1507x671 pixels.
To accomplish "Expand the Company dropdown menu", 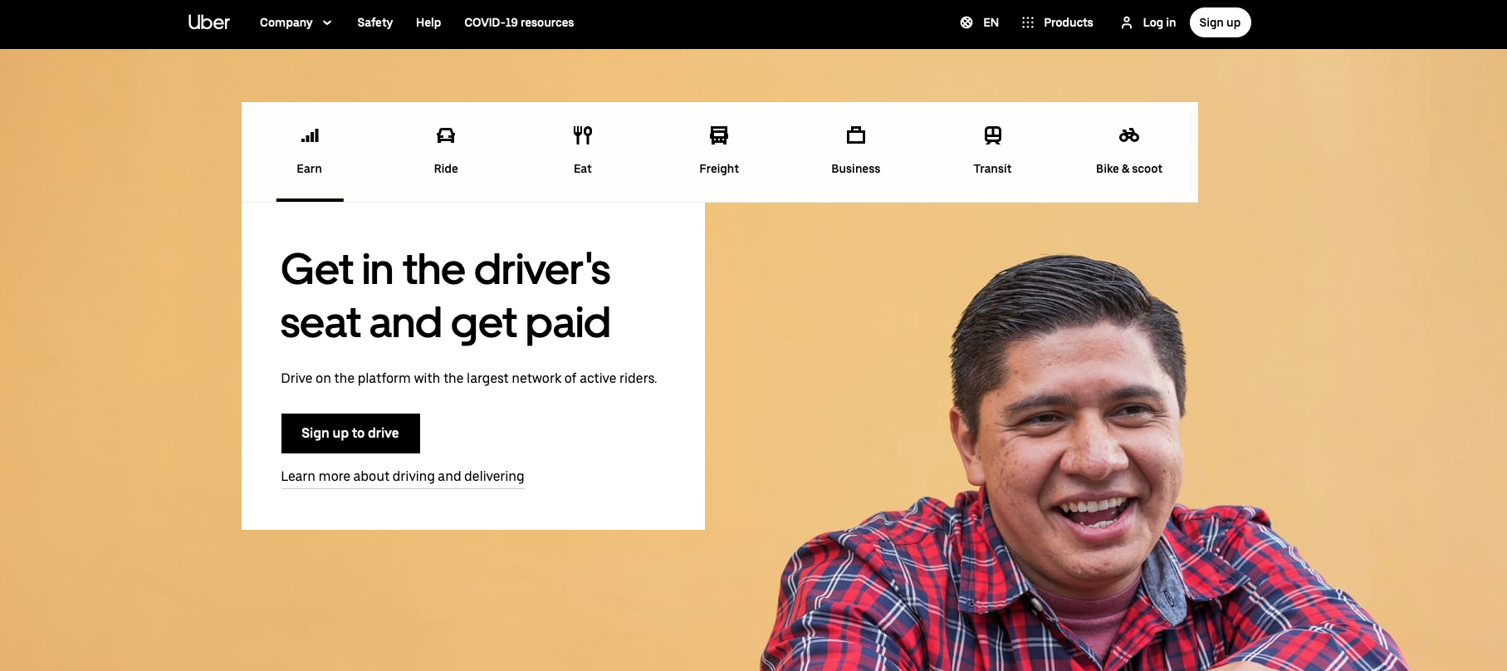I will (x=296, y=22).
